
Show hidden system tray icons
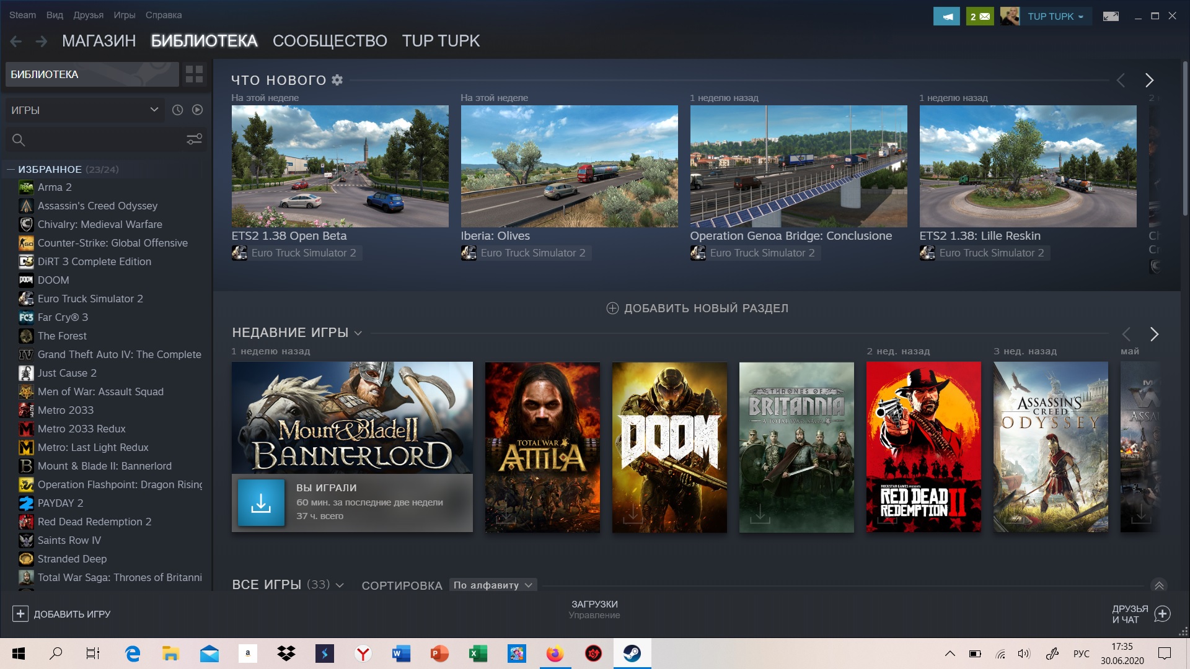tap(950, 654)
